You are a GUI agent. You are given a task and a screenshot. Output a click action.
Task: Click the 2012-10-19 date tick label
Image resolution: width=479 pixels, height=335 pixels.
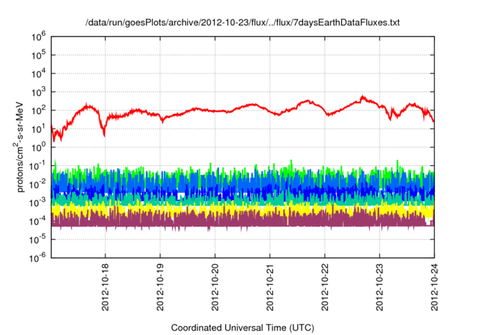pyautogui.click(x=160, y=287)
